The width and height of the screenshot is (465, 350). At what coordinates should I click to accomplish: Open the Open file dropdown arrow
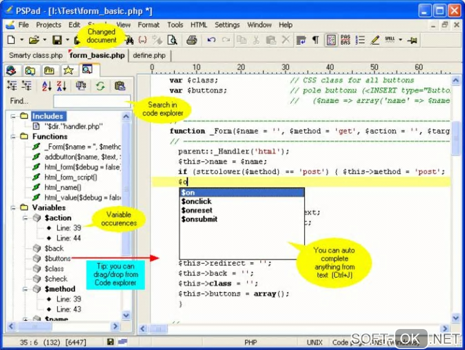45,39
